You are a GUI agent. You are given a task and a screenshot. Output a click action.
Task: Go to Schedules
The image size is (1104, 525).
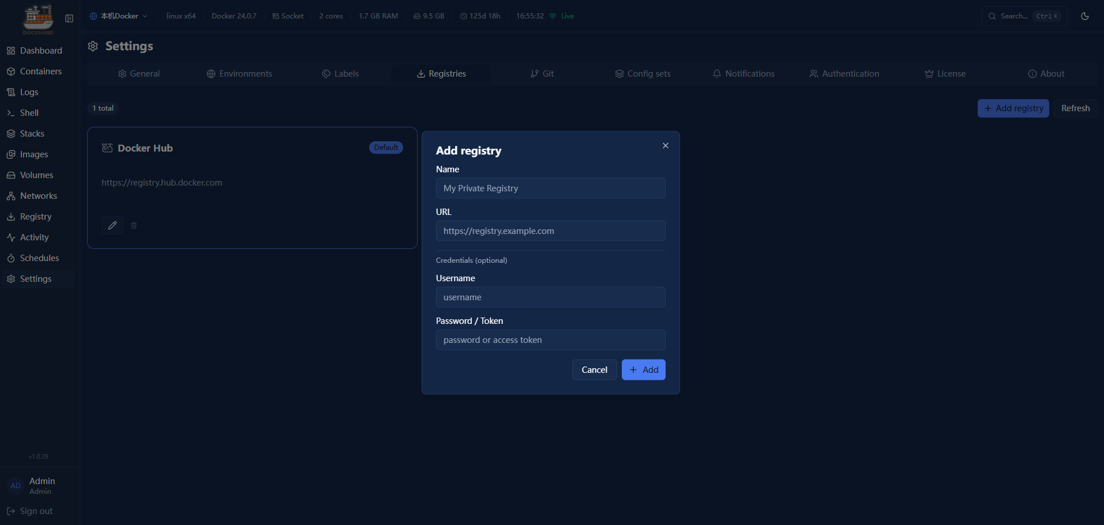tap(38, 258)
